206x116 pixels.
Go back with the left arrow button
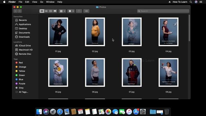point(15,11)
